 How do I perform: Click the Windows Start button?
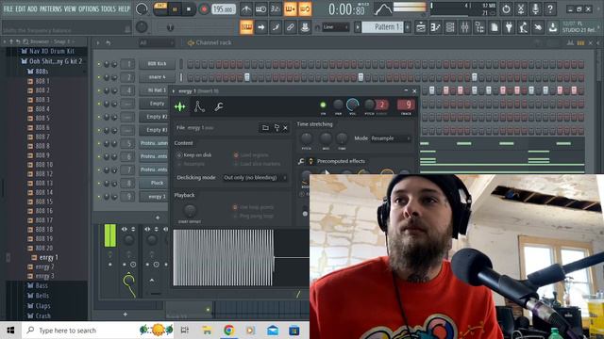pyautogui.click(x=10, y=331)
